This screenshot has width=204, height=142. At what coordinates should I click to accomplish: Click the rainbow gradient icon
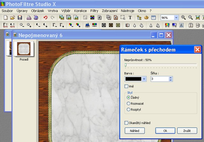point(167,25)
